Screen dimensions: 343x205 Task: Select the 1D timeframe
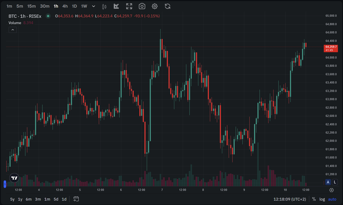(74, 6)
